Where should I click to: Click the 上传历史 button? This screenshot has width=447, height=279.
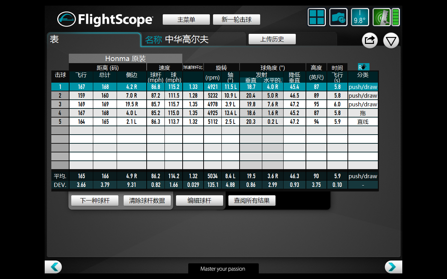tap(272, 39)
